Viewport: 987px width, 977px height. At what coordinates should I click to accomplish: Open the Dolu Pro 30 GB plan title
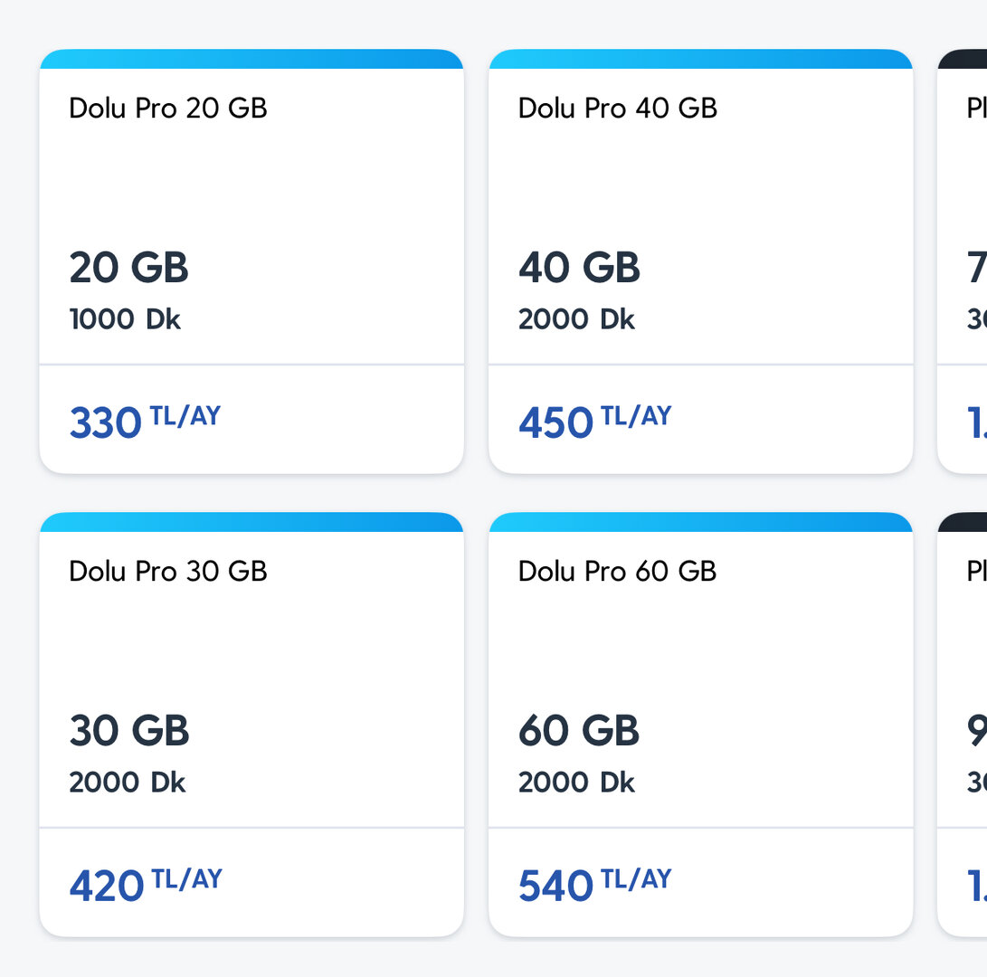[168, 572]
